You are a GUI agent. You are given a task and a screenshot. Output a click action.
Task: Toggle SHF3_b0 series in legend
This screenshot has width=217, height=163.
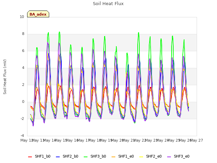(95, 156)
